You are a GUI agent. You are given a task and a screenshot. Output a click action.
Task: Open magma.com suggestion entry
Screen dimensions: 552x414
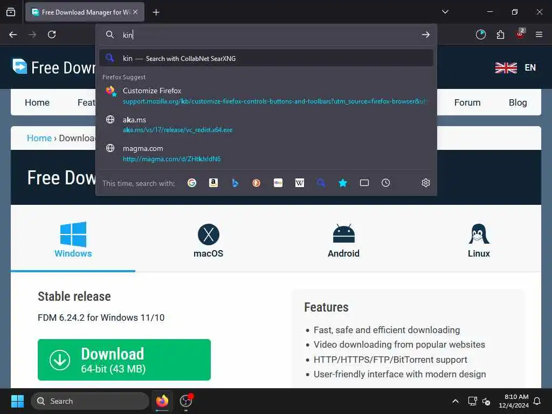tap(266, 154)
